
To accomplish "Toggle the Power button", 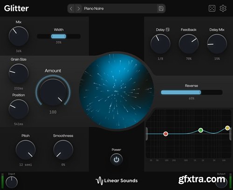I will 116,160.
